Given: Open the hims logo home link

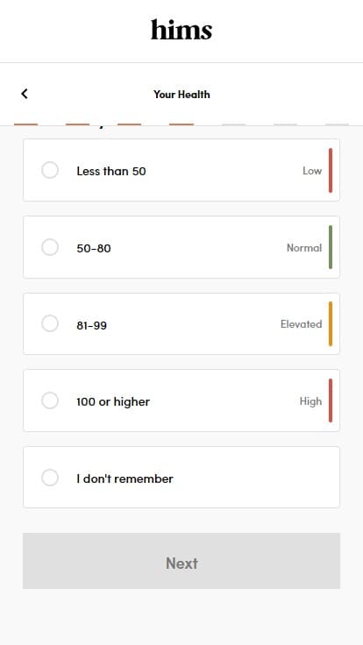Looking at the screenshot, I should pyautogui.click(x=181, y=30).
